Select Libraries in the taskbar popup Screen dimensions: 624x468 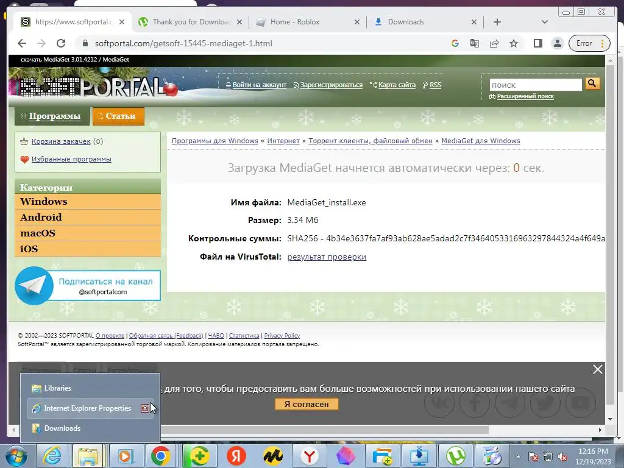[x=90, y=388]
